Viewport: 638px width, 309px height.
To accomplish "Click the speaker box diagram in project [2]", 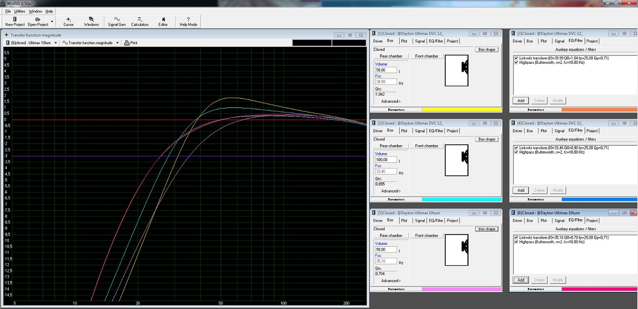I will click(x=457, y=160).
